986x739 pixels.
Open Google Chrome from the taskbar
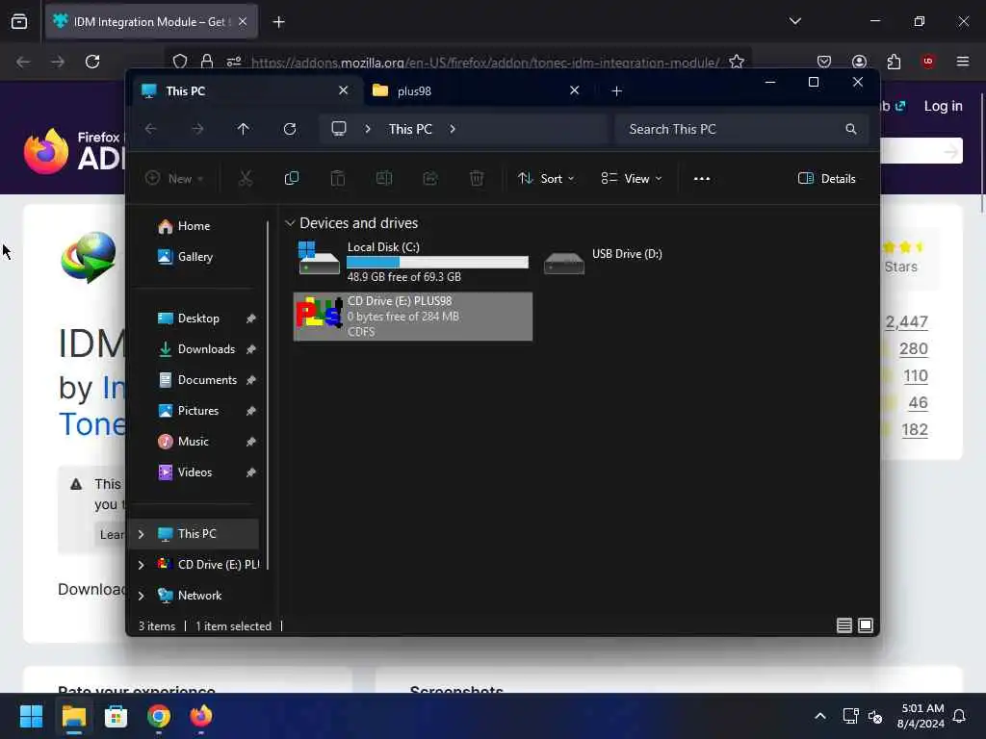(159, 716)
